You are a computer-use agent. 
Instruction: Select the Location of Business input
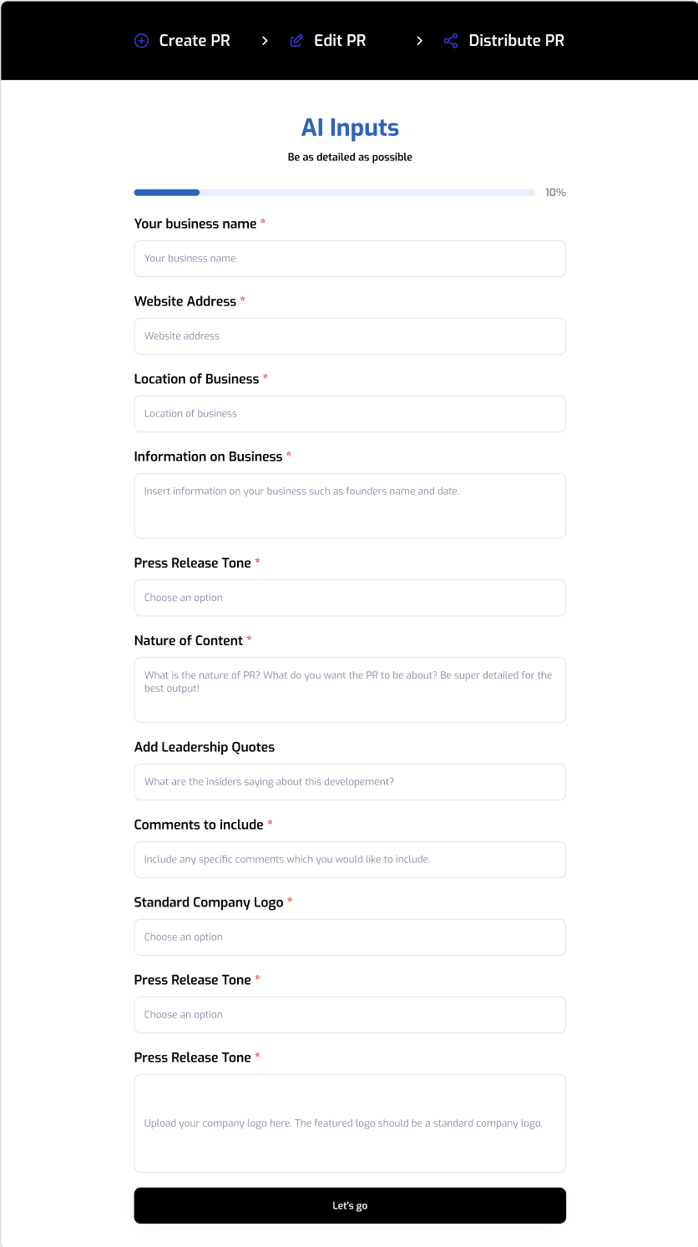click(x=350, y=414)
